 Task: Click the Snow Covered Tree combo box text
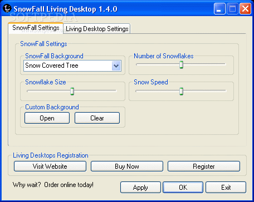52,65
